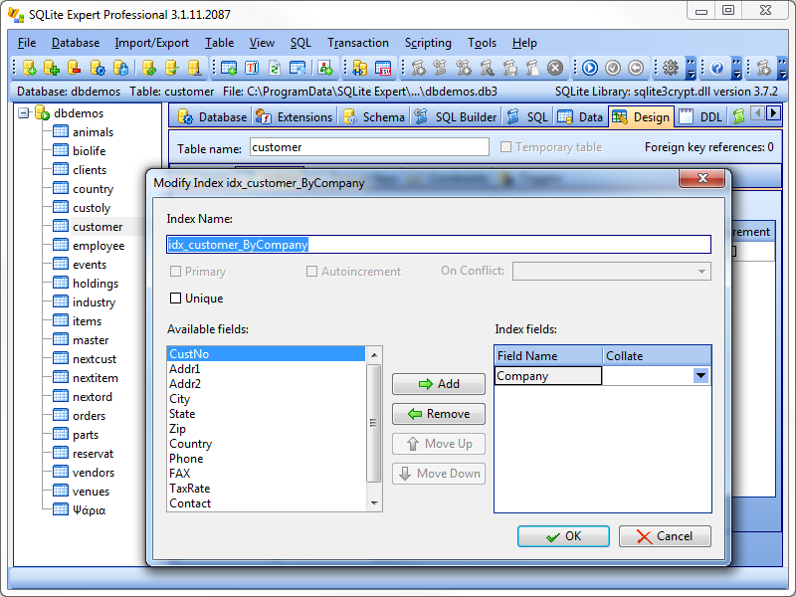This screenshot has height=597, width=796.
Task: Expand the last toolbar overflow arrow
Action: pos(782,68)
